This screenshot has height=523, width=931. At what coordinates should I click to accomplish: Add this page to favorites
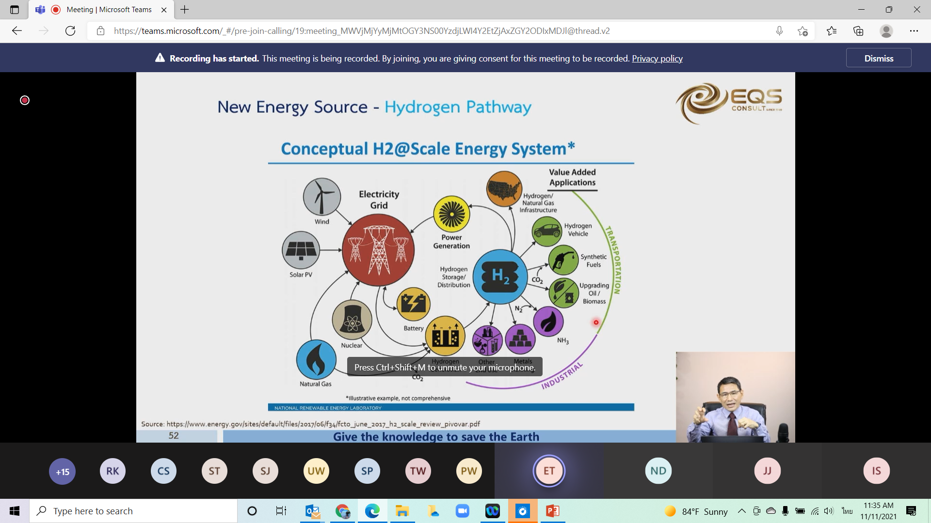(x=803, y=31)
